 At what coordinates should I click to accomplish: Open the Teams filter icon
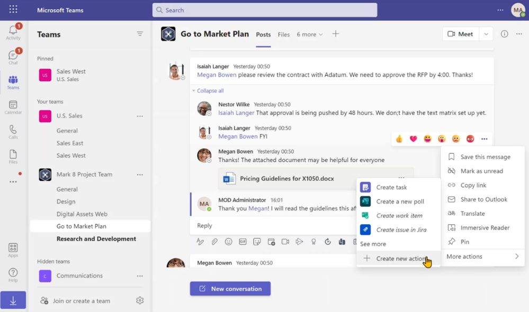pos(140,34)
